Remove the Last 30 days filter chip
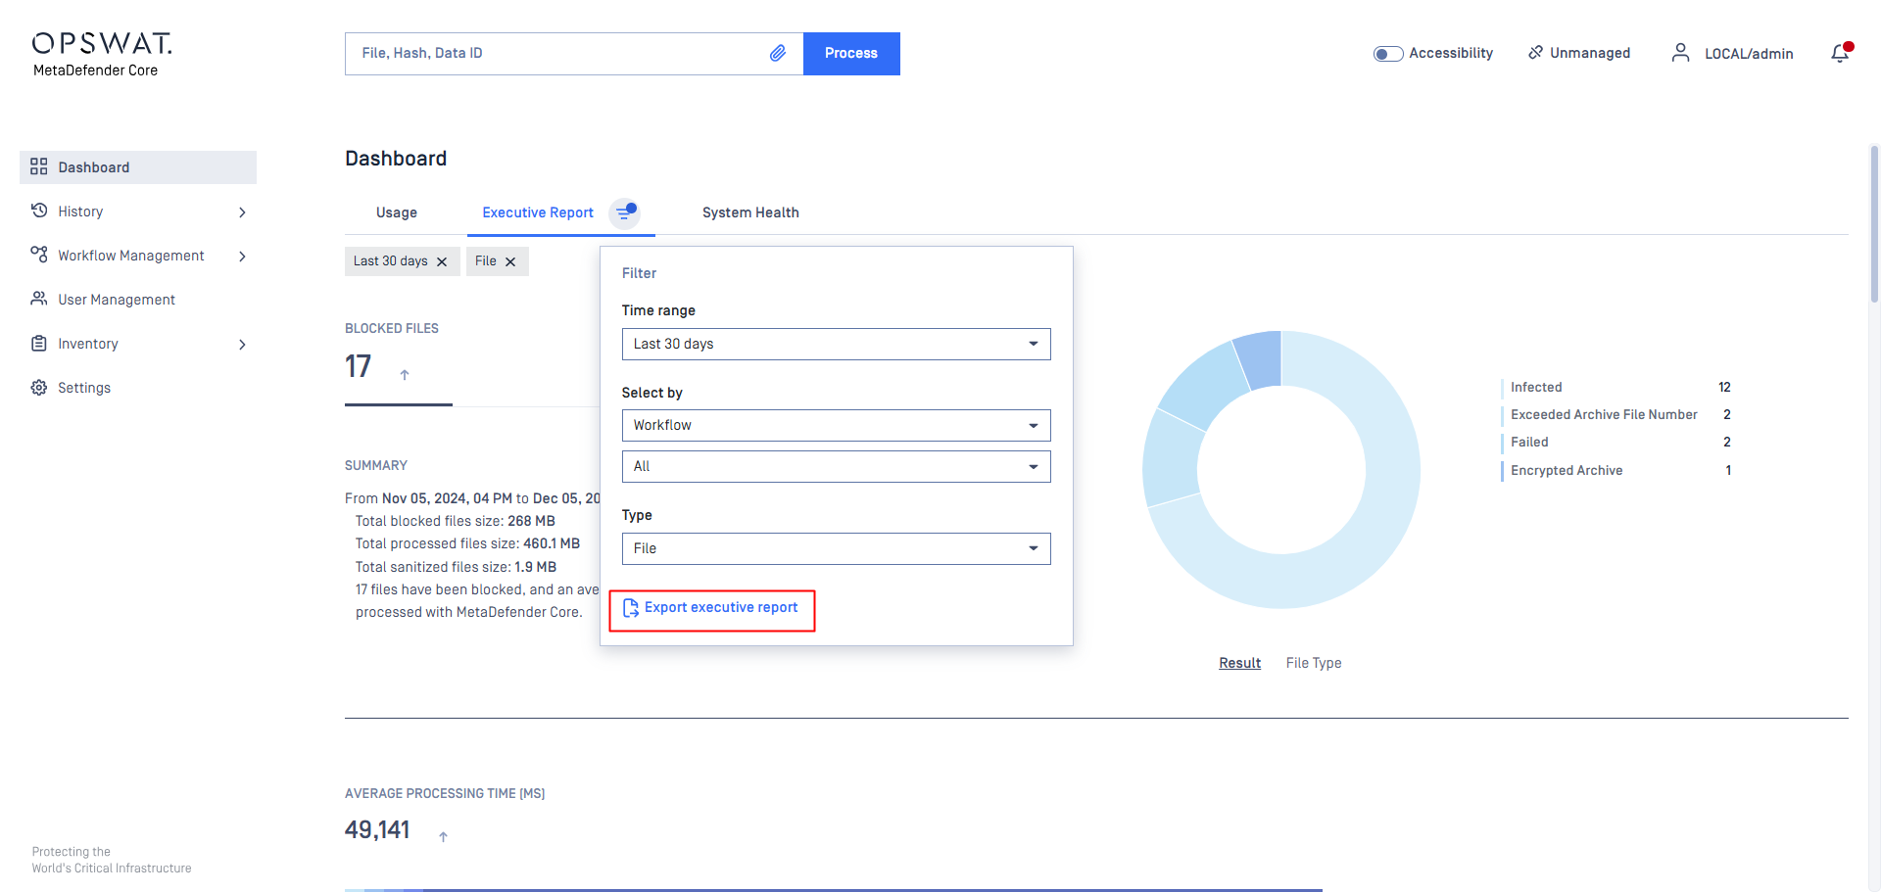 pyautogui.click(x=442, y=261)
